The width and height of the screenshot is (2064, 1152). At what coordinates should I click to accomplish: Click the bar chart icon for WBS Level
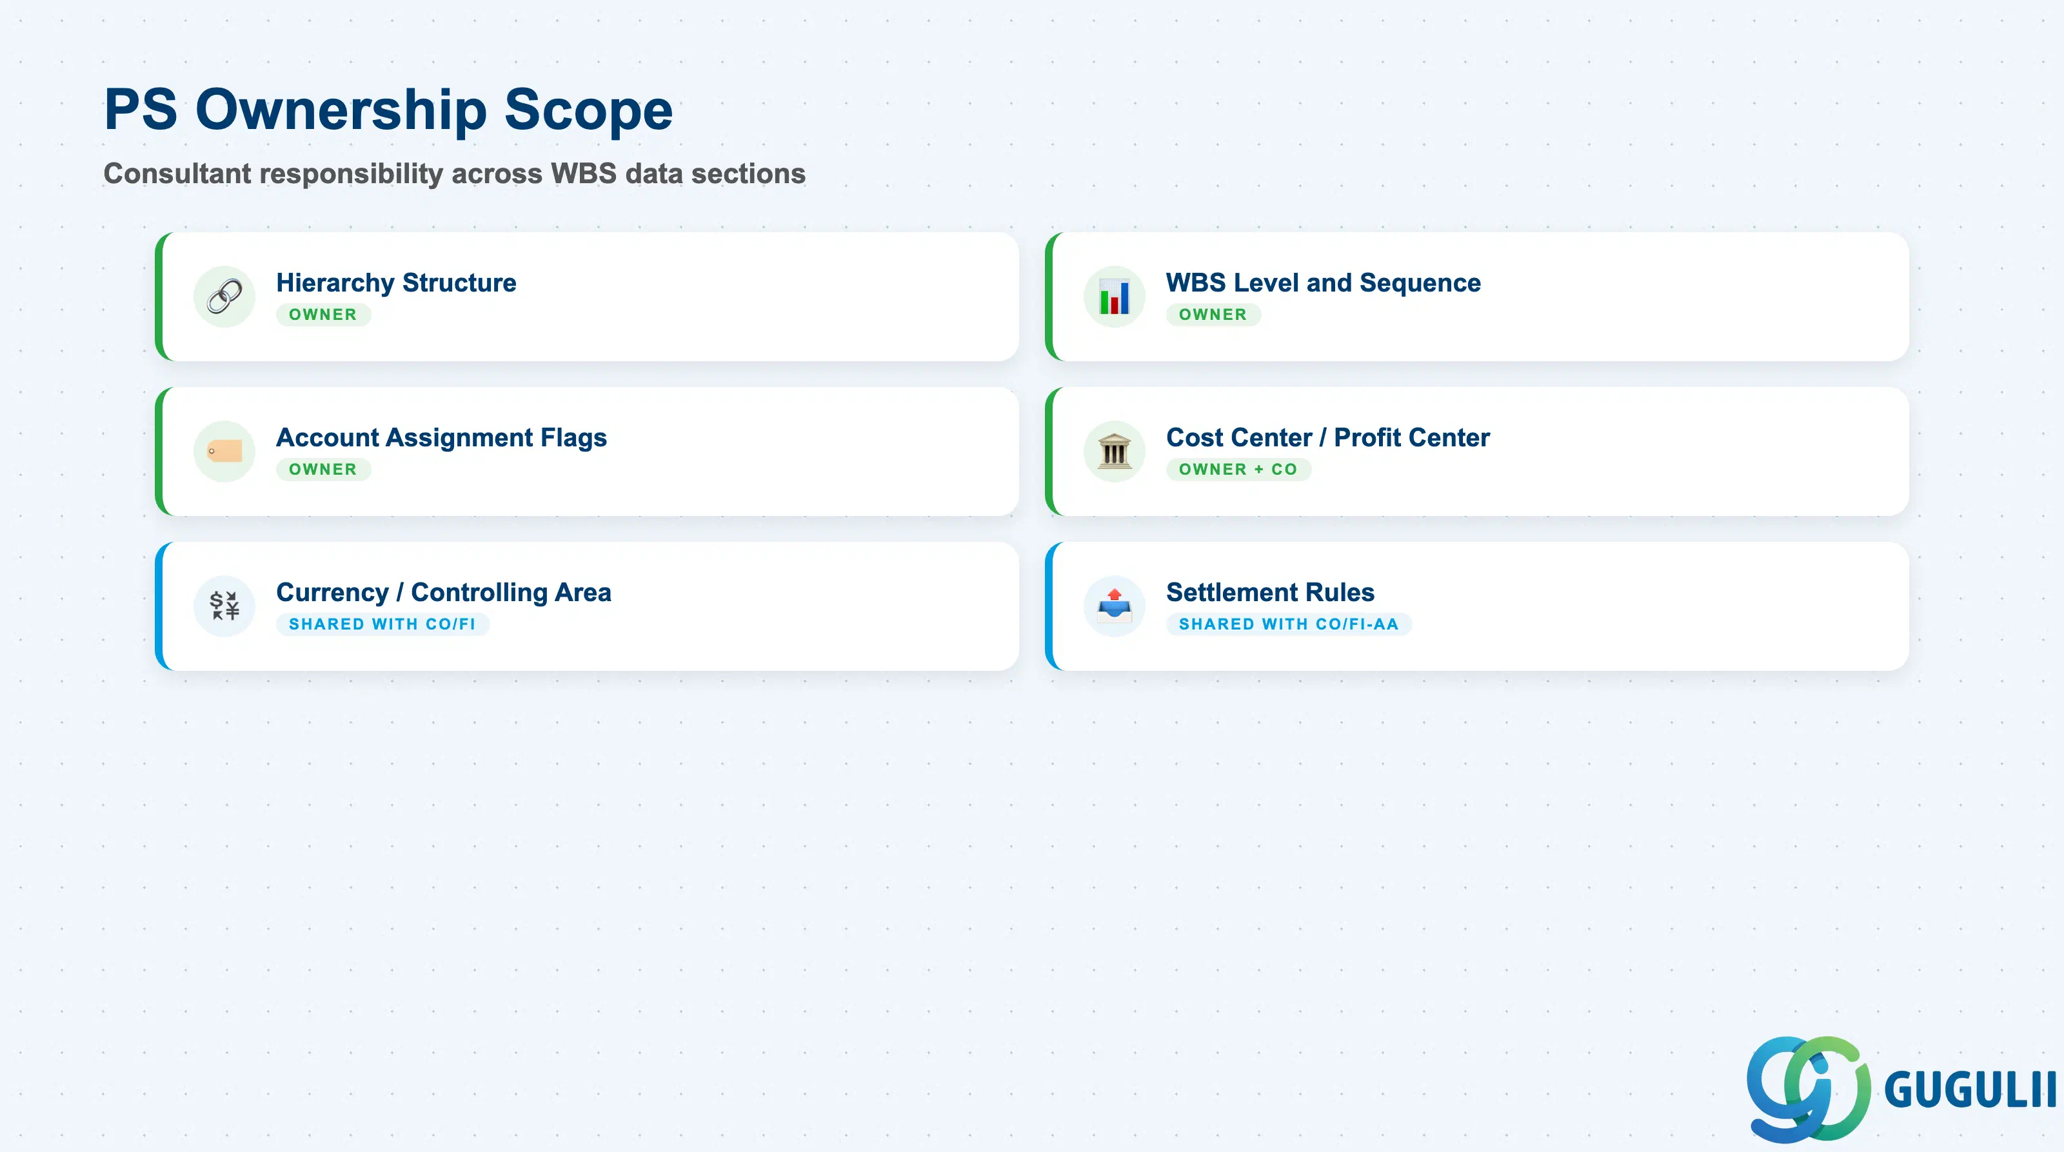[x=1115, y=297]
